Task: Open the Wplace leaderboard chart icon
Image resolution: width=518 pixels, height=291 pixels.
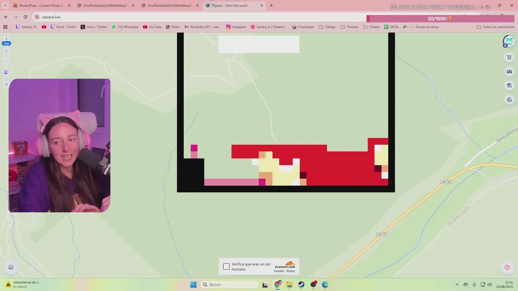Action: (509, 99)
